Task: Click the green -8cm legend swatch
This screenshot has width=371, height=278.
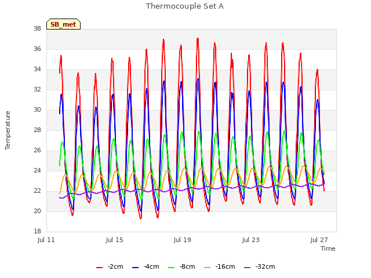Action: pos(172,268)
